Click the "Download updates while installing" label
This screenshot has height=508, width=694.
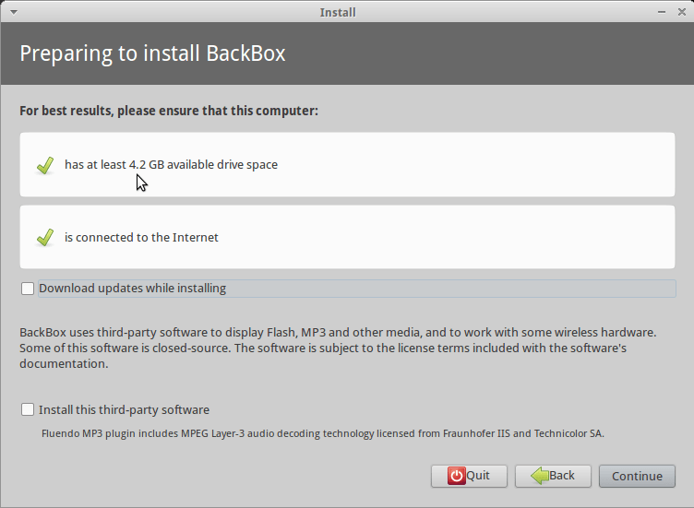[x=132, y=289]
